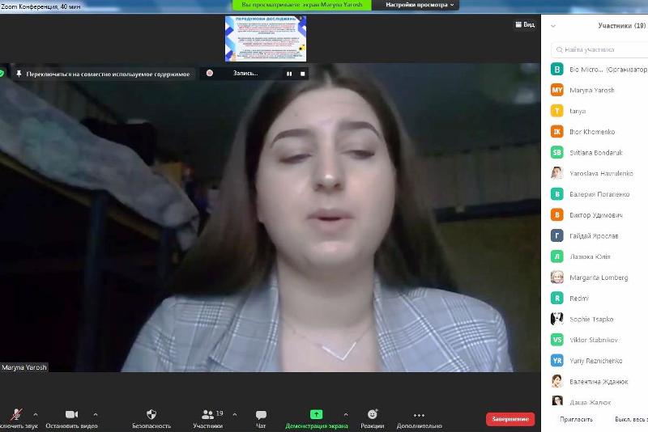The height and width of the screenshot is (432, 648).
Task: Select Margarita Lomberg profile photo
Action: 557,277
